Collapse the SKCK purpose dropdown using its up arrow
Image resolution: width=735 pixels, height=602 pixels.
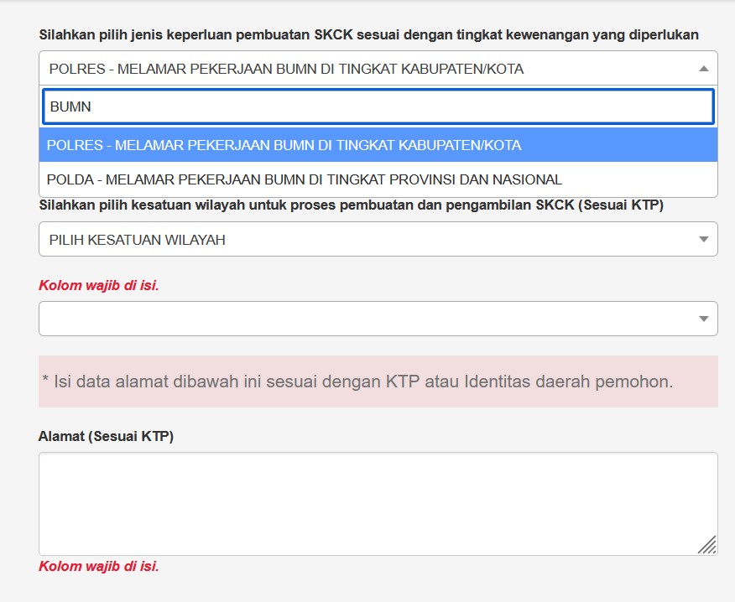coord(703,69)
